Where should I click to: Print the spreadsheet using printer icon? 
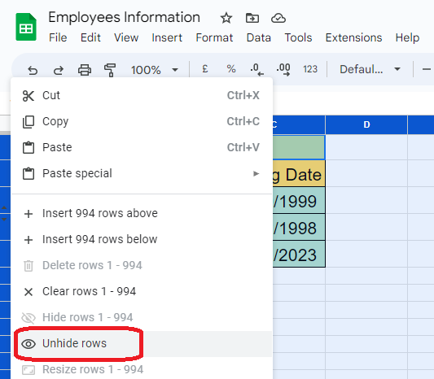pyautogui.click(x=85, y=70)
